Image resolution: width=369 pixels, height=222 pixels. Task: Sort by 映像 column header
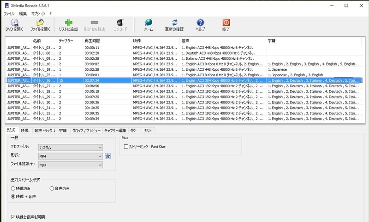point(155,41)
